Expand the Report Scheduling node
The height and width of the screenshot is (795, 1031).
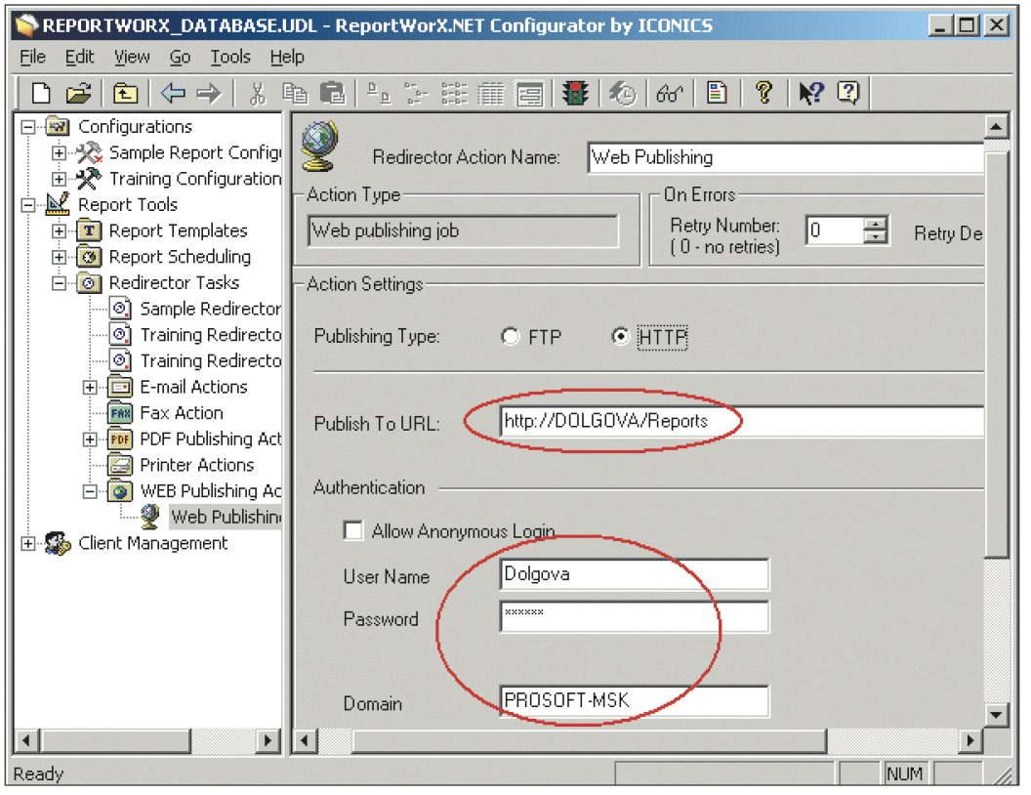(x=59, y=257)
